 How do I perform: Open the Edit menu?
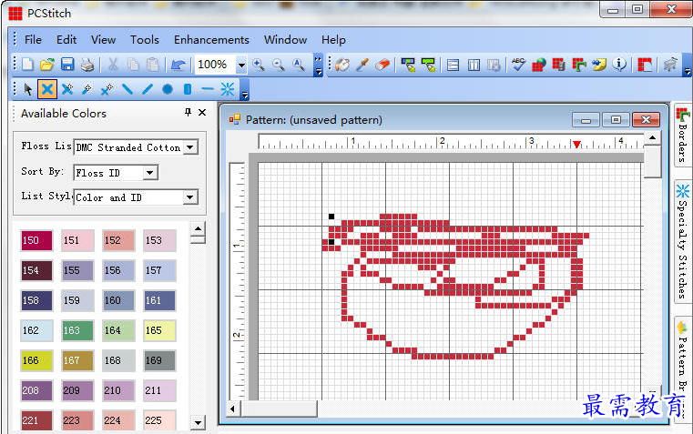pos(66,40)
